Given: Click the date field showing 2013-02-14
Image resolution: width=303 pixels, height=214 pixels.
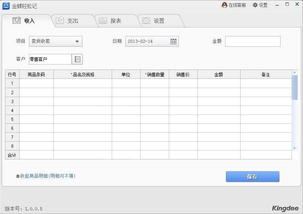Looking at the screenshot, I should (147, 41).
